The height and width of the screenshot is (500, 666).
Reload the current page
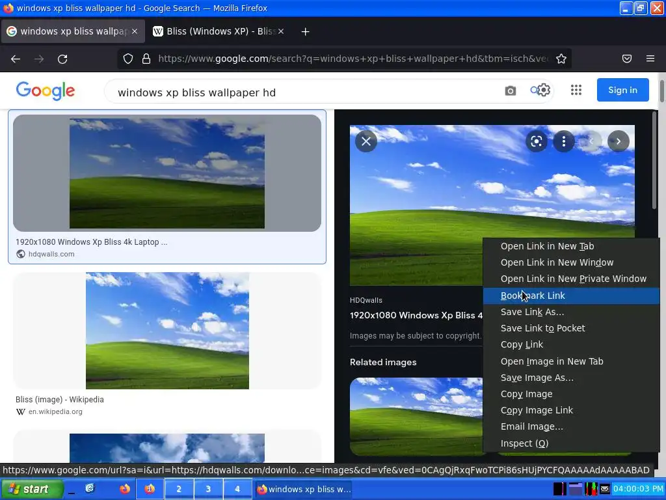pos(62,59)
